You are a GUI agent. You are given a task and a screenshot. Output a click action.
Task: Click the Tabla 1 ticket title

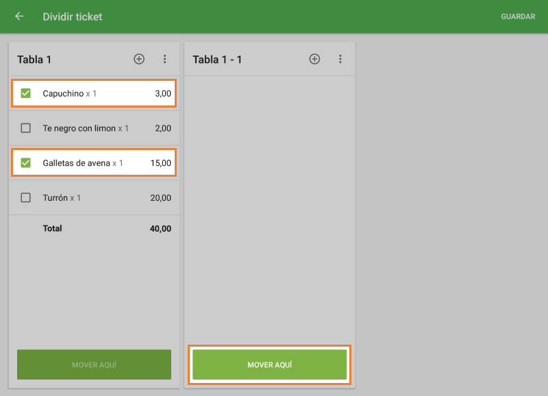[34, 60]
